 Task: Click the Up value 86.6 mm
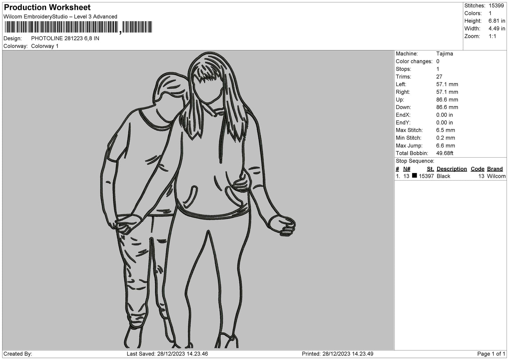447,100
